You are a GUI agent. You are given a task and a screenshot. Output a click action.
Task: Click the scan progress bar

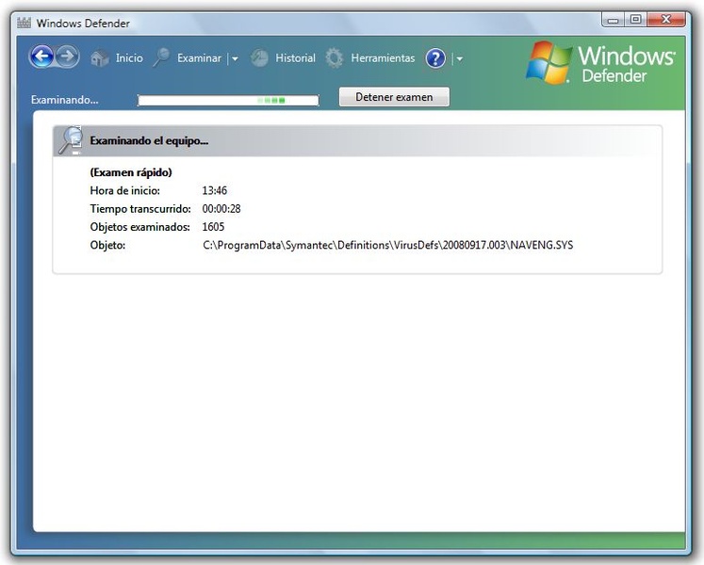click(x=228, y=99)
